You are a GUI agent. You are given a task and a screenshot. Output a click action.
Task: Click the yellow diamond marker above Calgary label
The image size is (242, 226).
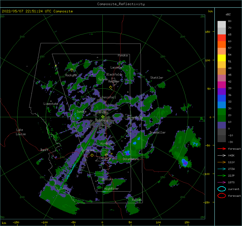tap(106, 155)
